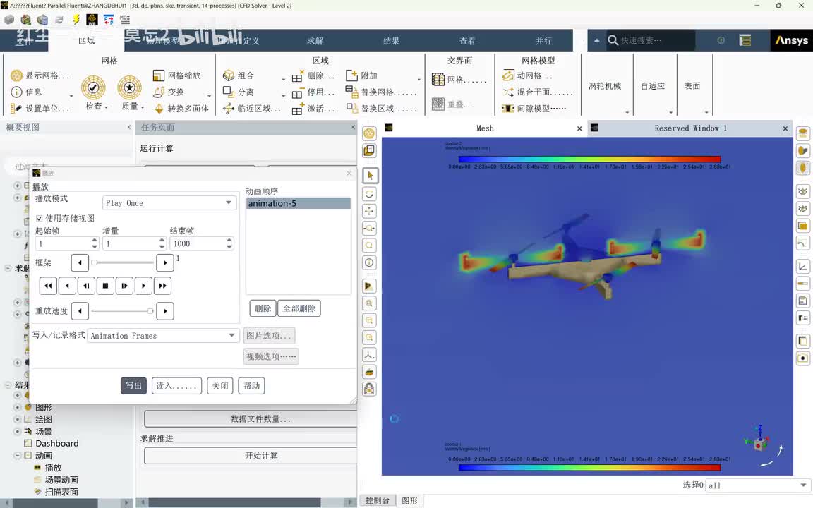Click the Read (读入) button
The image size is (813, 508).
point(176,386)
